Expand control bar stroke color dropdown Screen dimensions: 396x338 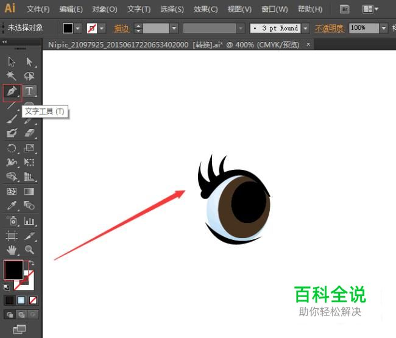[102, 28]
